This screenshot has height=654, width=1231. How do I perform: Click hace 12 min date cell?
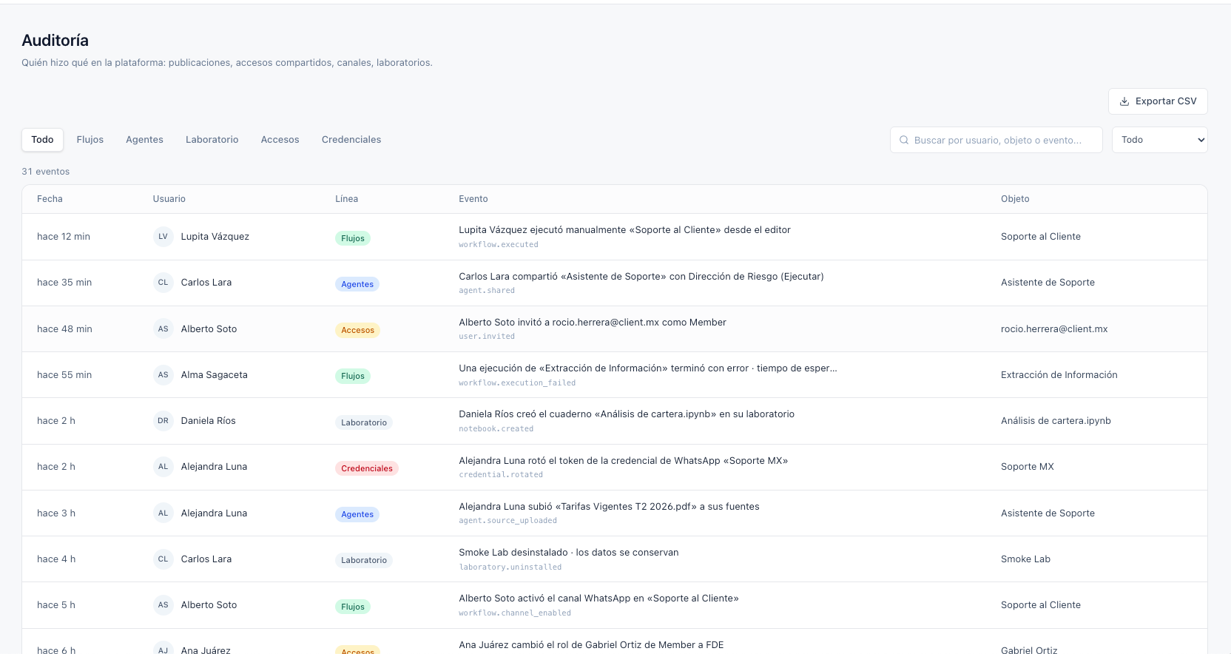click(64, 237)
